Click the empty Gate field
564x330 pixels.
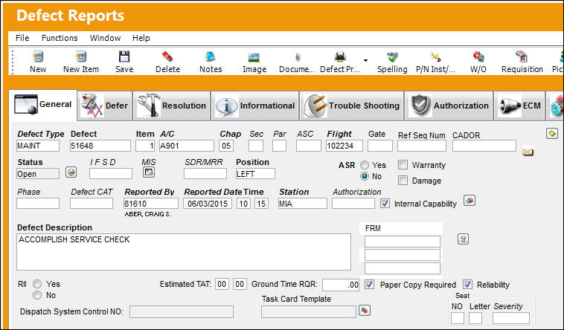click(379, 146)
